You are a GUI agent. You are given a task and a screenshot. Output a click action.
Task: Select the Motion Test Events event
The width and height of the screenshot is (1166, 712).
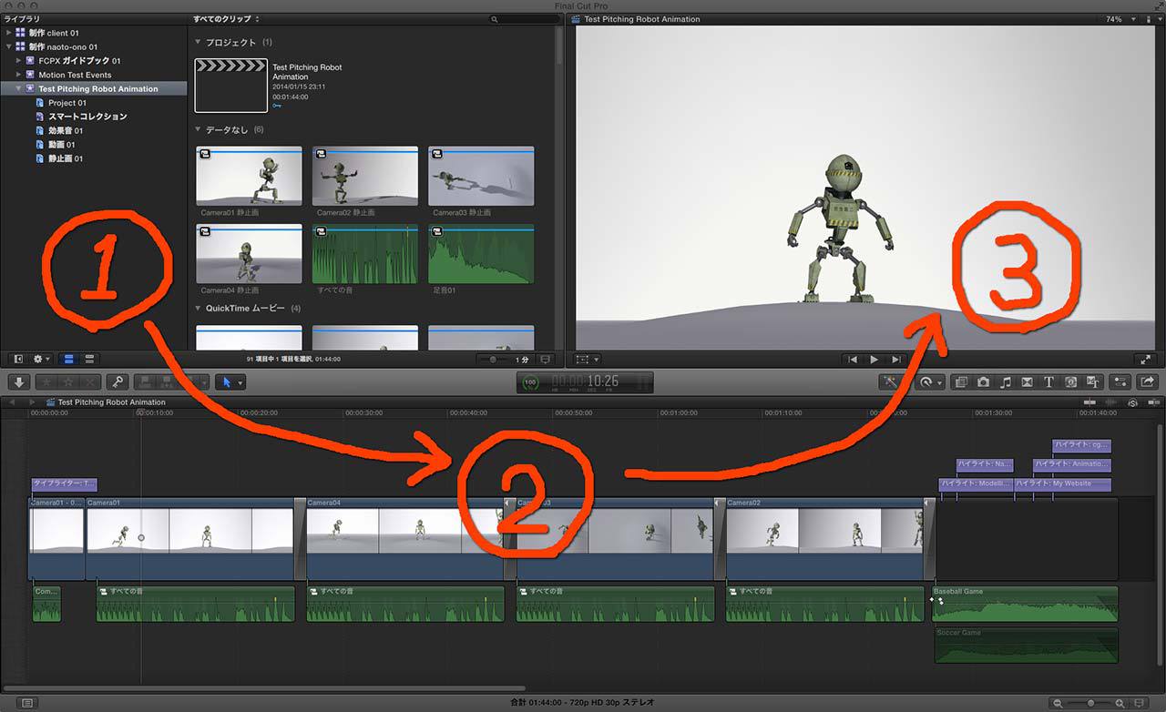(x=75, y=75)
